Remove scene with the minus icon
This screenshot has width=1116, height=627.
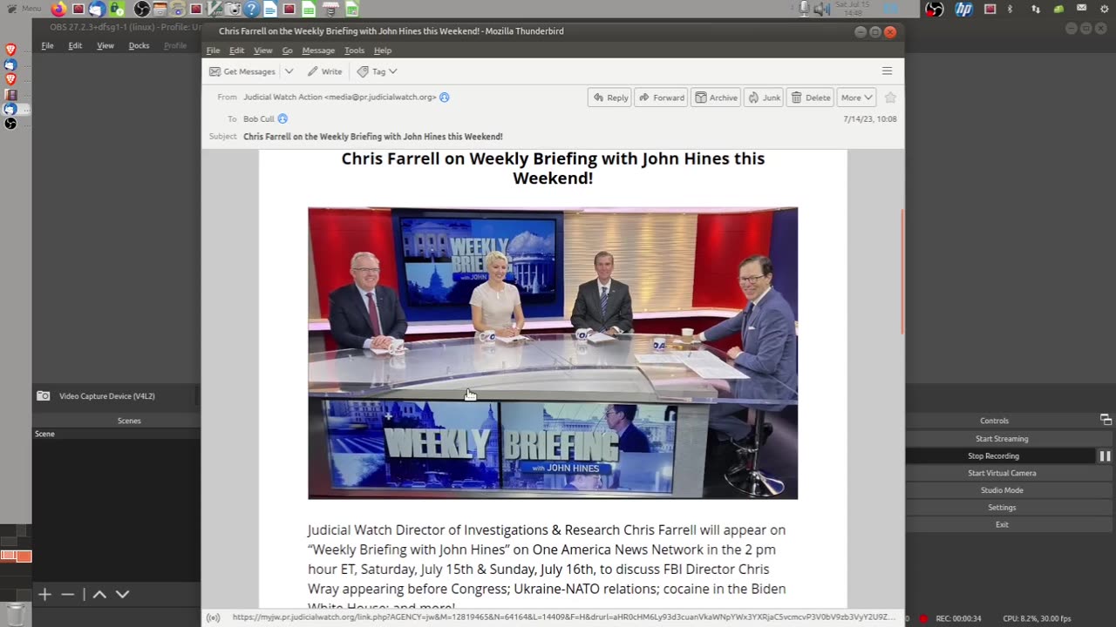point(68,594)
